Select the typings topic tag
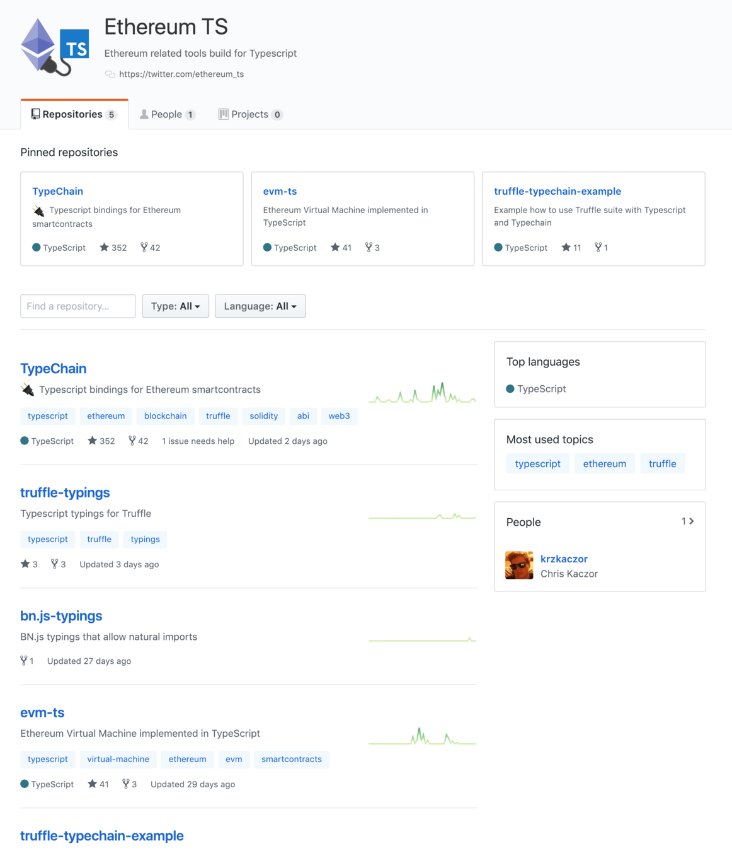 [x=145, y=539]
